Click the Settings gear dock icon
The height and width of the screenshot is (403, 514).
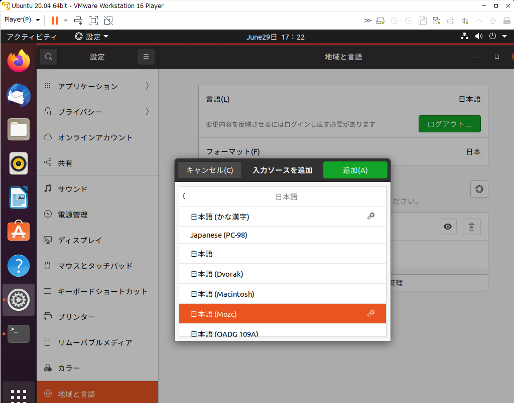(19, 300)
